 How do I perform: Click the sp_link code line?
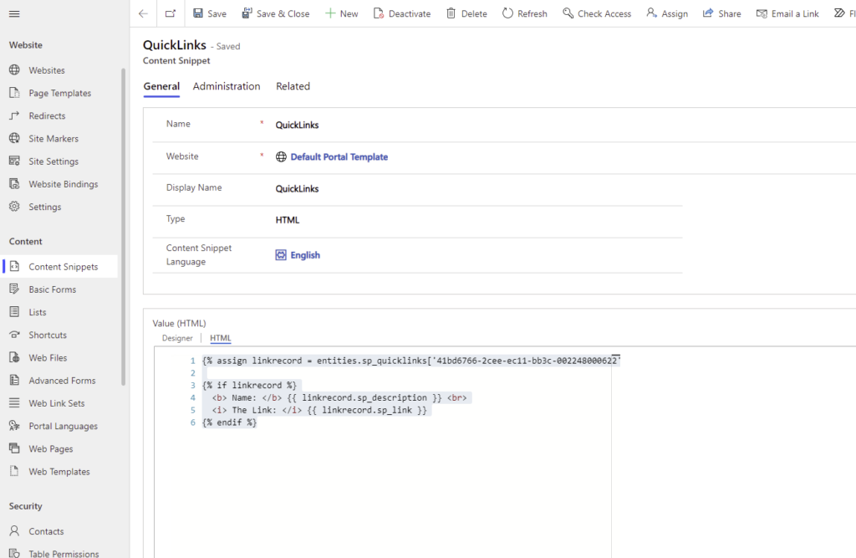click(319, 410)
